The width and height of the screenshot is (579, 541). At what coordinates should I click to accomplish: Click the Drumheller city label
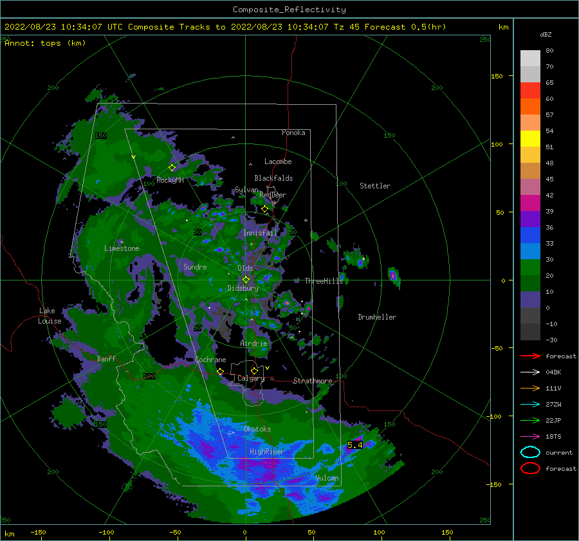click(377, 317)
